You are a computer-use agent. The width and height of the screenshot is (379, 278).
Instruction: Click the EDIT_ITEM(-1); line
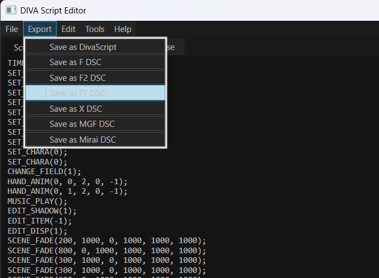coord(40,221)
